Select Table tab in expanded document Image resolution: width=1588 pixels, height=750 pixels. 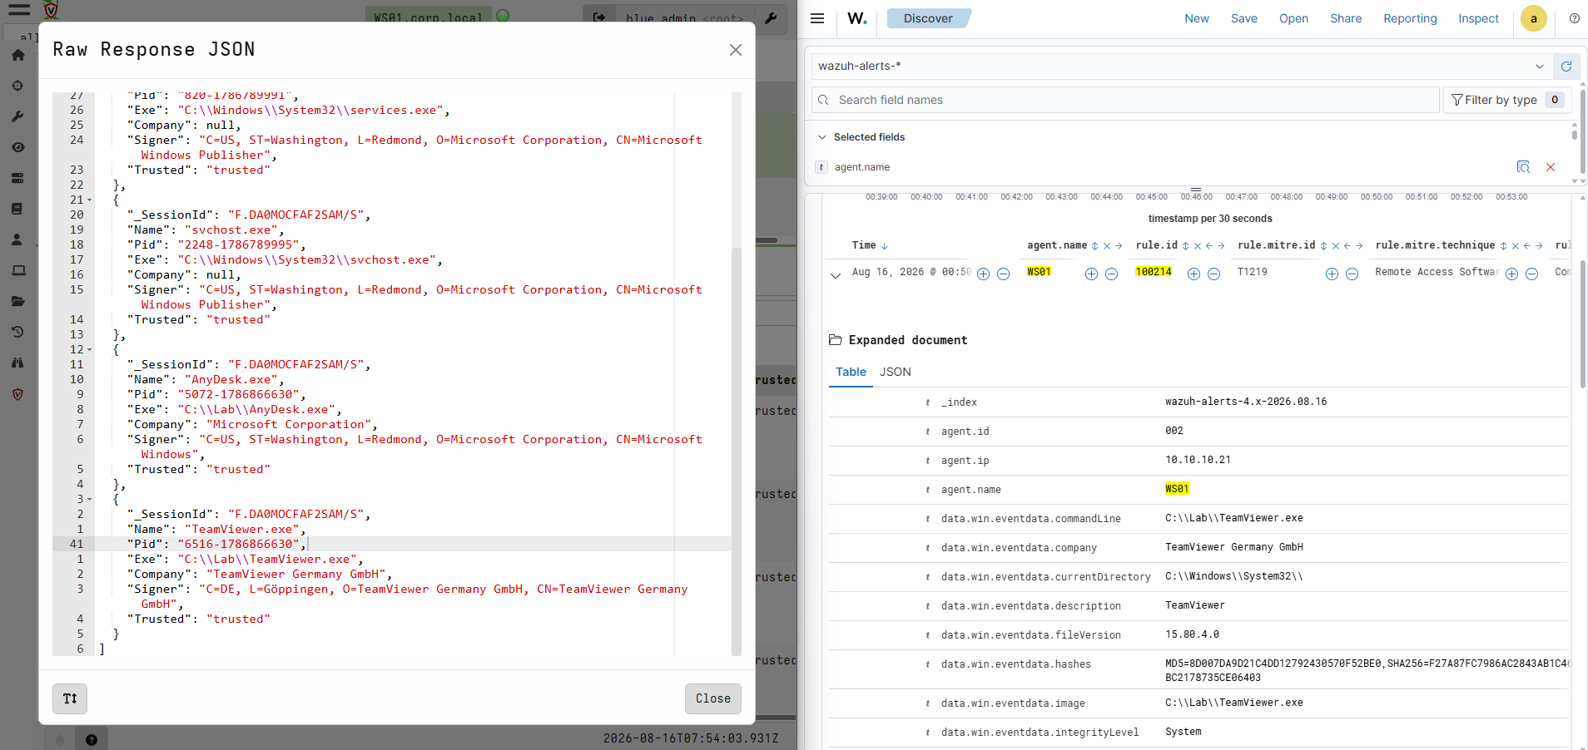[851, 372]
